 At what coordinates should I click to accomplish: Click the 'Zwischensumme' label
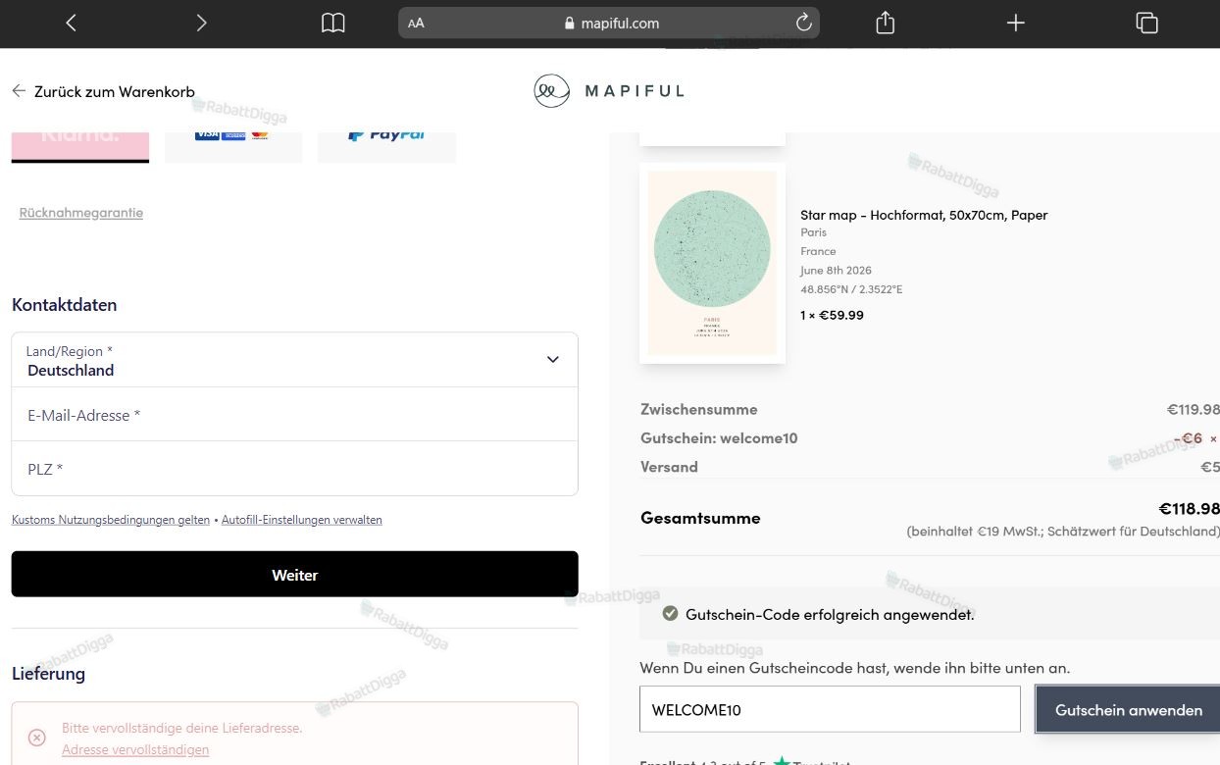(x=699, y=409)
